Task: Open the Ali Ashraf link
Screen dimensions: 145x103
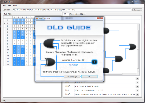Action: click(x=73, y=65)
